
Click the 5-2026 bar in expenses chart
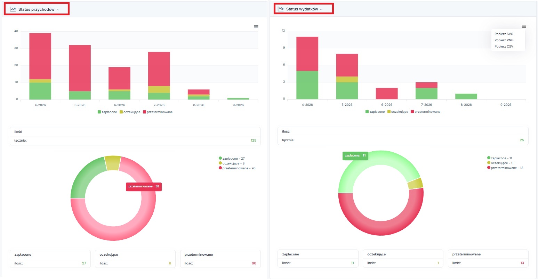point(347,76)
